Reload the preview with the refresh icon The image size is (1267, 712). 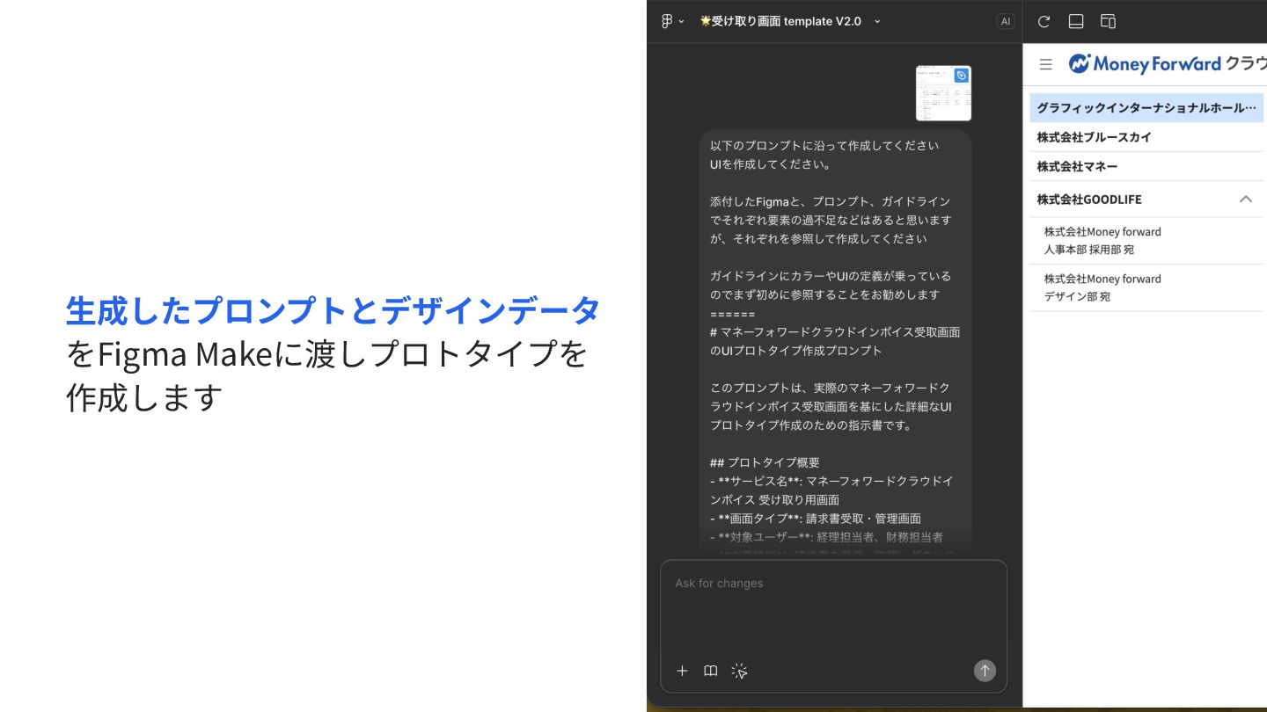point(1044,21)
